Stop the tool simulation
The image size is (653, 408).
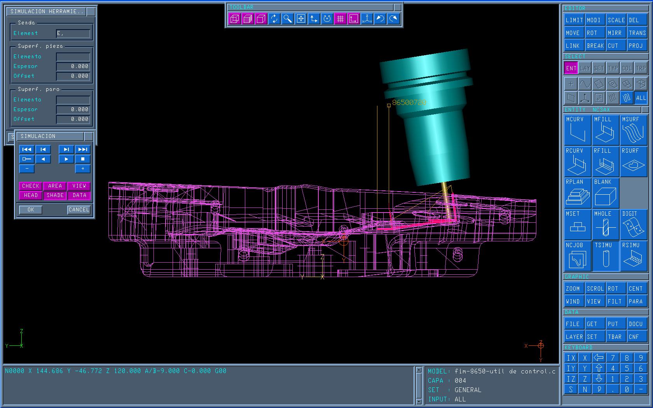(x=83, y=159)
